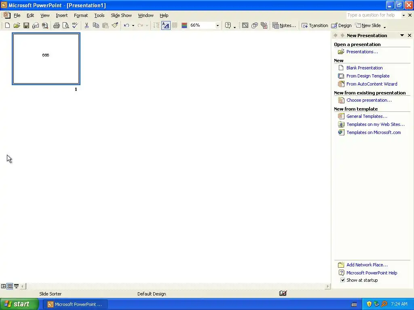
Task: Click the E-mail toolbar icon
Action: click(36, 25)
